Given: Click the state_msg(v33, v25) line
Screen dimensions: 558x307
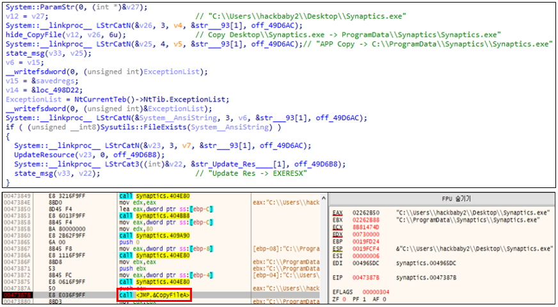Looking at the screenshot, I should 49,53.
